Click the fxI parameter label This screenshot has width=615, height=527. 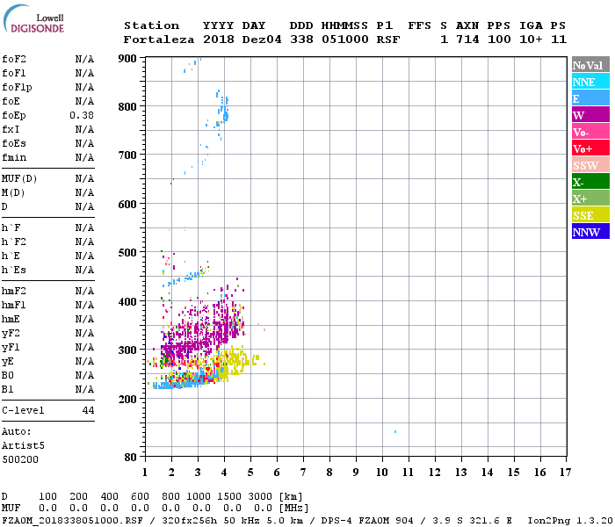(x=11, y=129)
